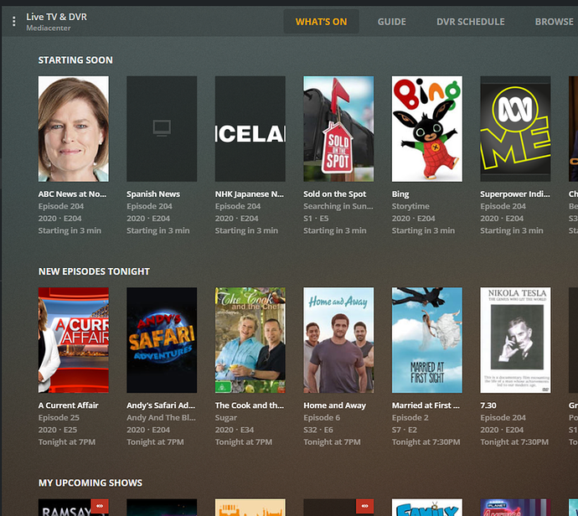
Task: Open Andy's Safari Adventures poster
Action: [x=162, y=340]
